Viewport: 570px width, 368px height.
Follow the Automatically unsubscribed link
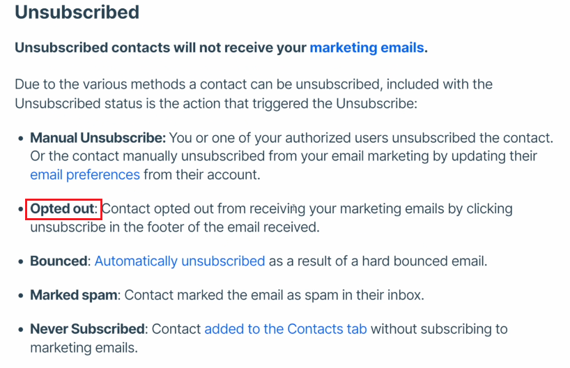pos(180,261)
